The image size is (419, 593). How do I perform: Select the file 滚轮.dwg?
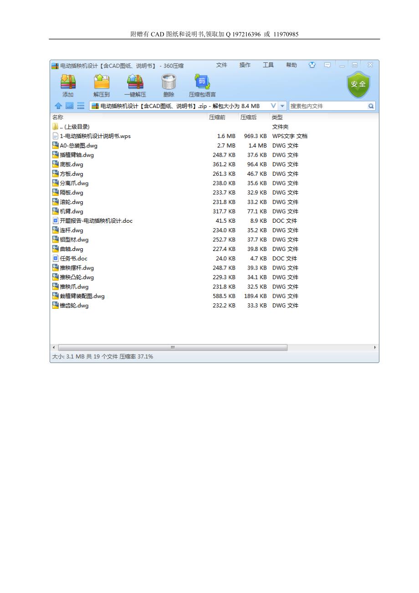pyautogui.click(x=72, y=202)
